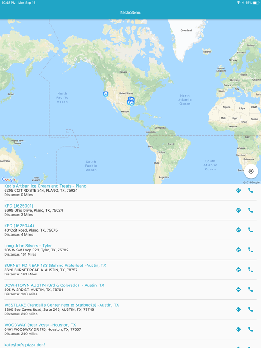Call Ked's Artisan Ice Cream via phone icon
This screenshot has height=348, width=261.
coord(251,190)
